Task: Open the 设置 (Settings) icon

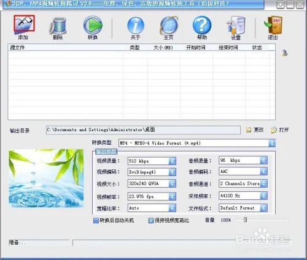Action: 236,25
